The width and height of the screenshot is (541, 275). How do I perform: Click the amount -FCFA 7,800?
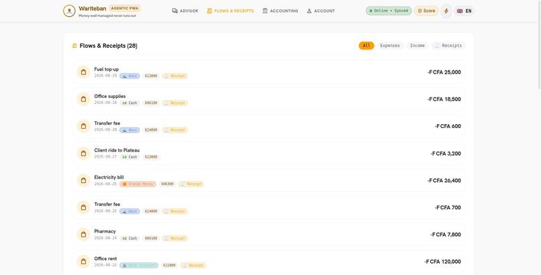coord(446,235)
